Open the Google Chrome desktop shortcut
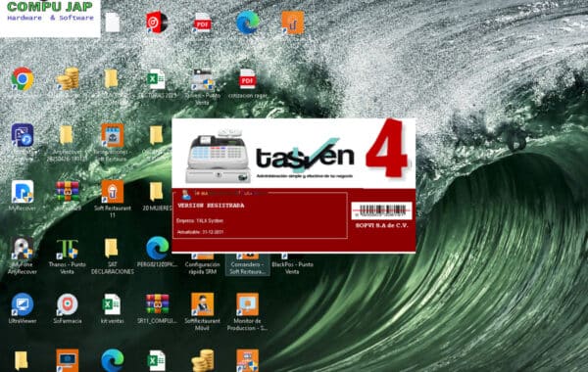 23,78
